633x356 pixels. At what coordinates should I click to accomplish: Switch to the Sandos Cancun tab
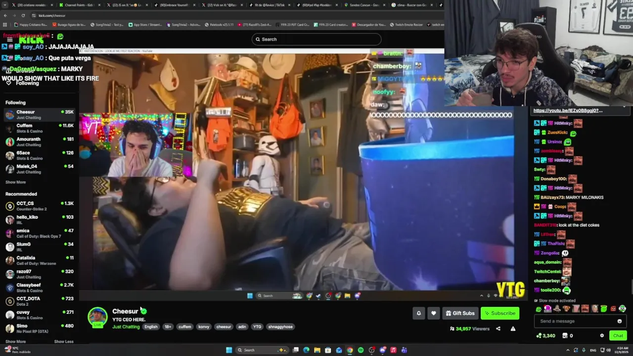pyautogui.click(x=364, y=5)
